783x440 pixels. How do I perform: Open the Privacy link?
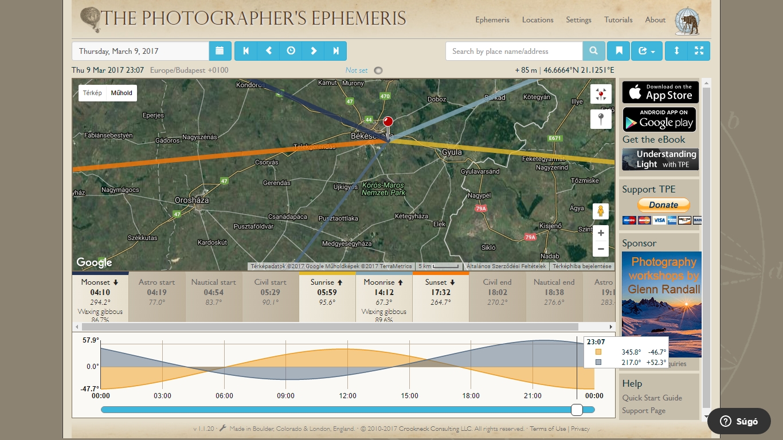580,429
